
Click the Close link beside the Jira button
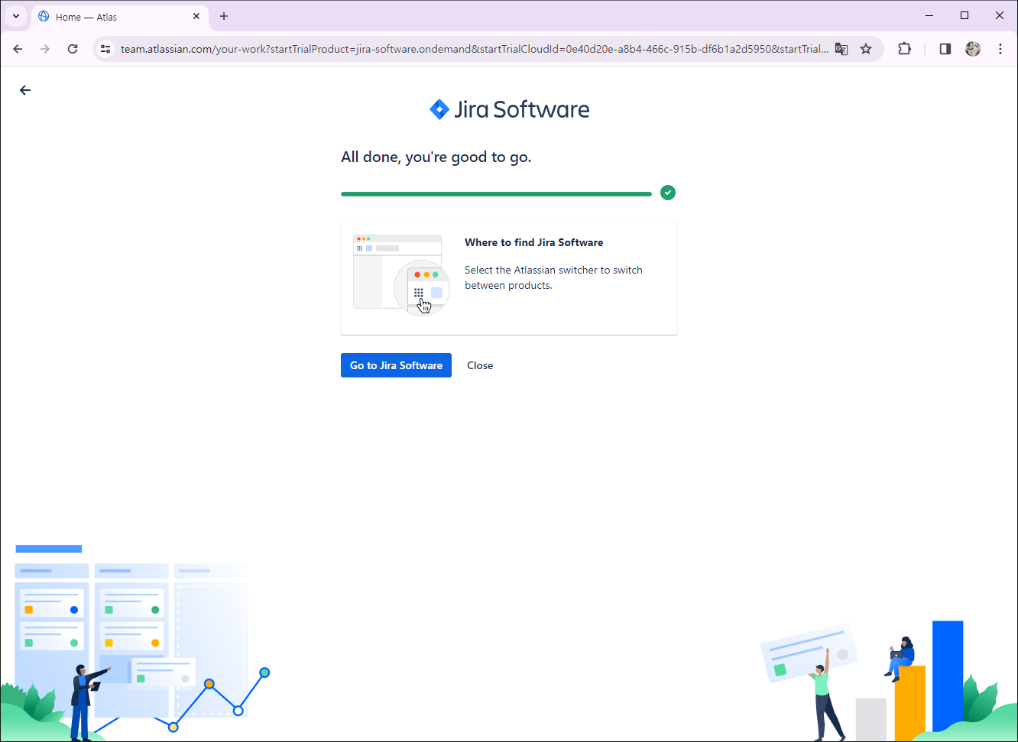click(x=480, y=365)
